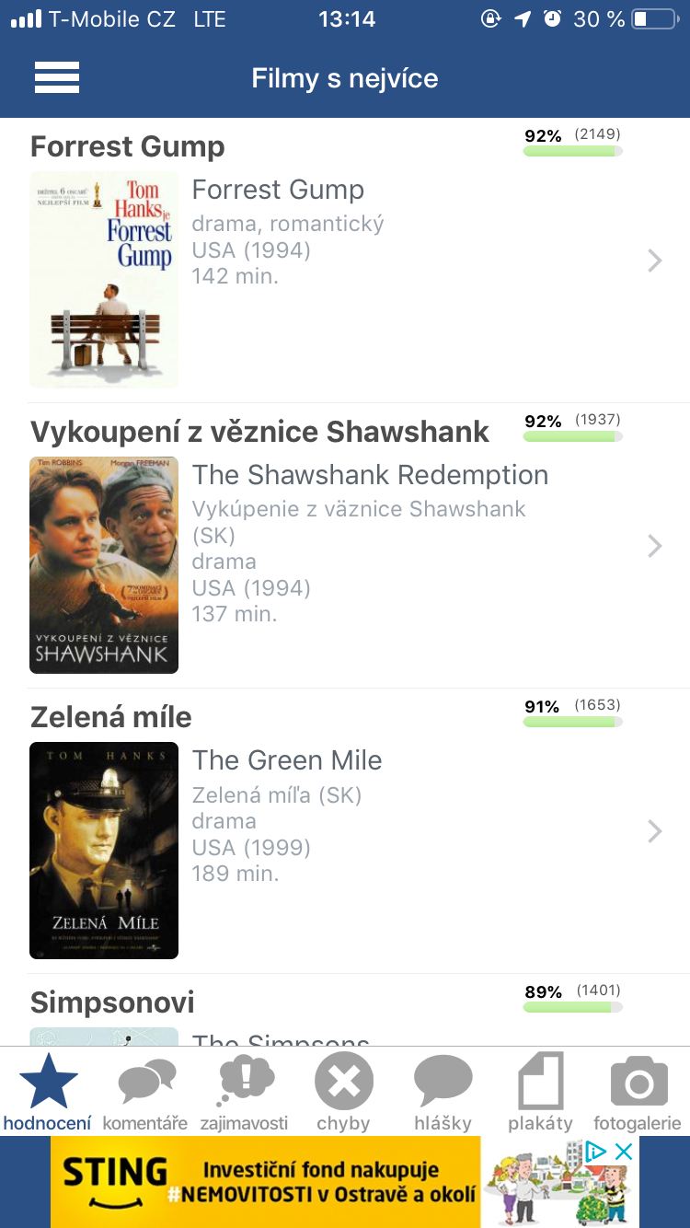Viewport: 690px width, 1228px height.
Task: Open the Simpsonovi title entry
Action: [112, 1002]
